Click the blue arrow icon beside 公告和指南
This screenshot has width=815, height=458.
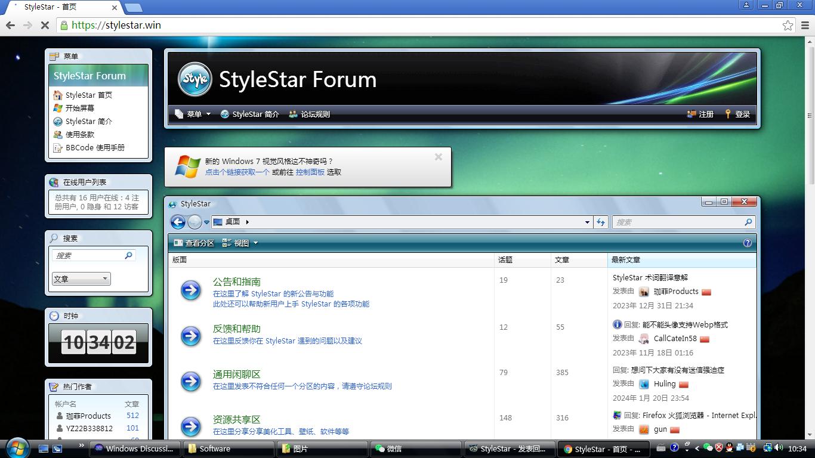(x=191, y=290)
